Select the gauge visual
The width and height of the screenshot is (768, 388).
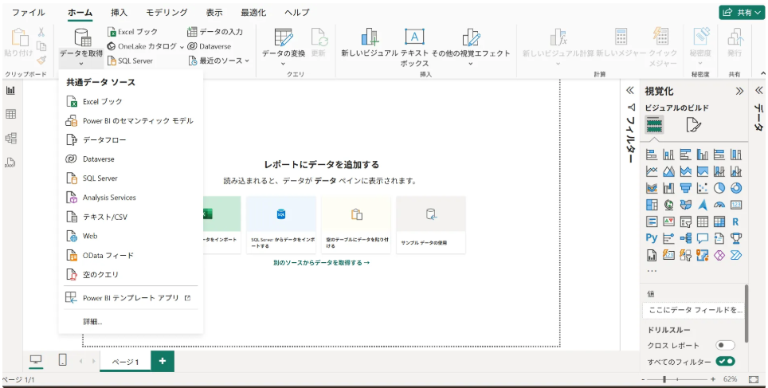coord(719,205)
